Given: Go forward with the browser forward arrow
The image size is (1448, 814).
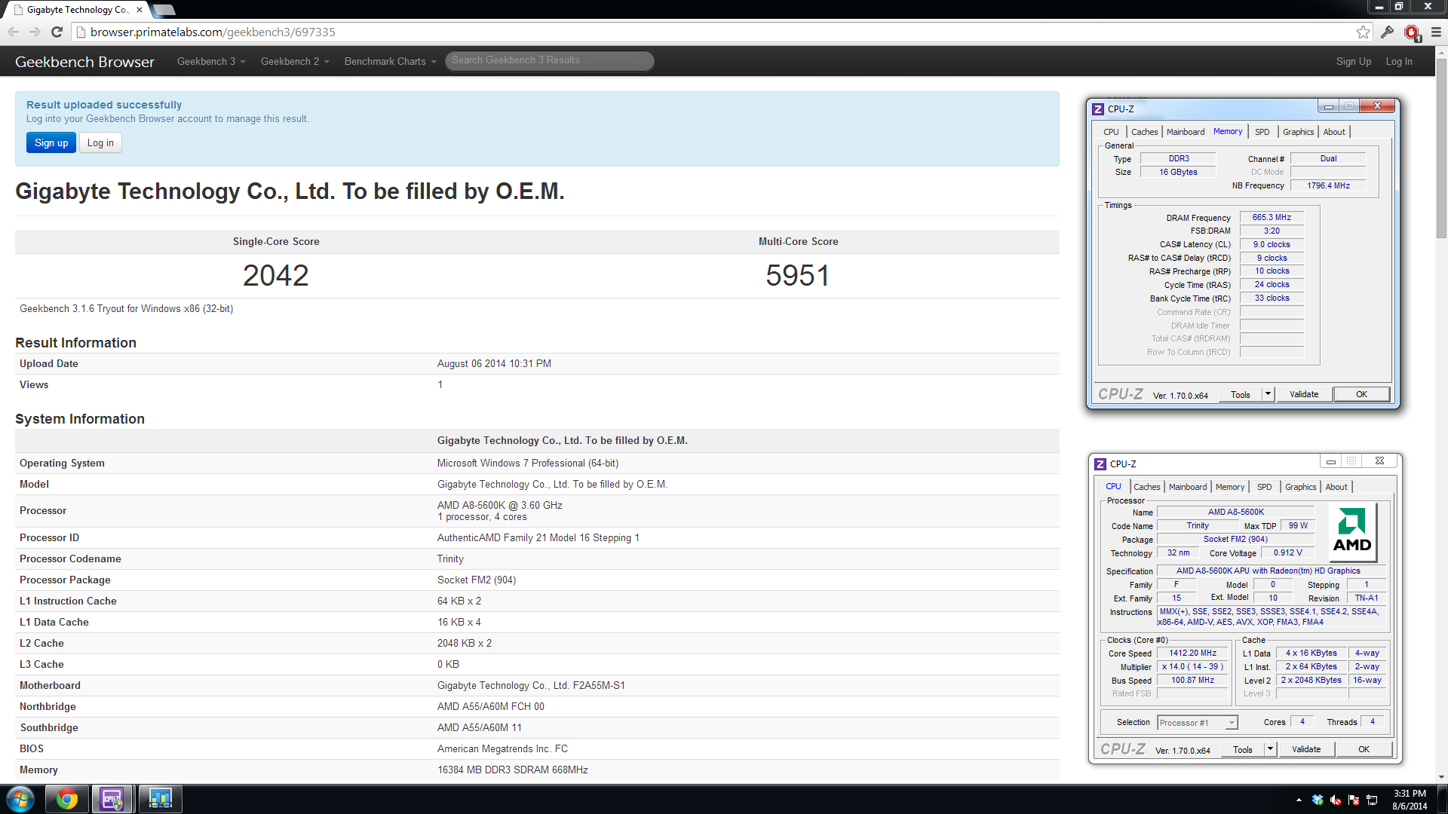Looking at the screenshot, I should 35,32.
